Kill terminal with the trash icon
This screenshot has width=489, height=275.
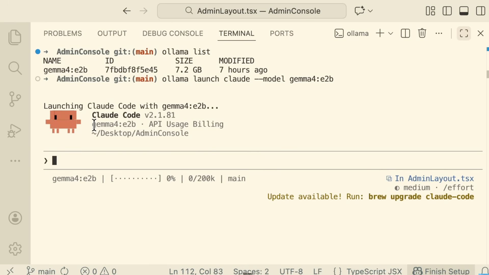click(x=422, y=33)
